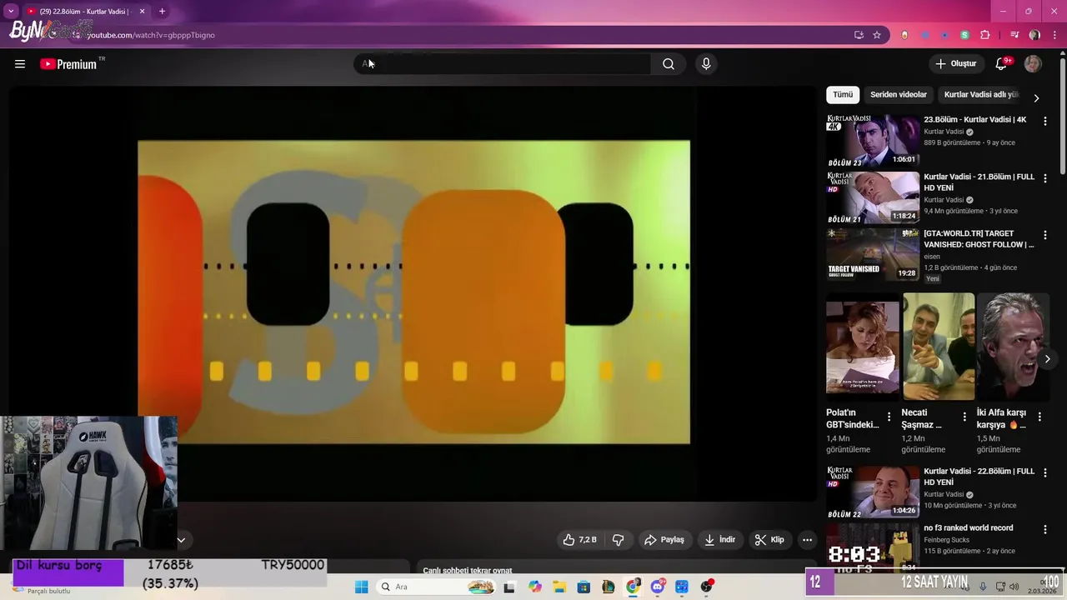Download the video with İndir
1067x600 pixels.
(719, 540)
